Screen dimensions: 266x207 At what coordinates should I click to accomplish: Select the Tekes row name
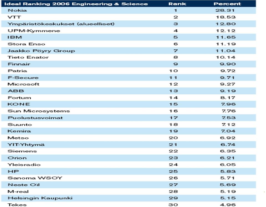[17, 205]
